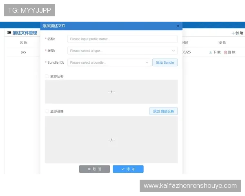Click the 添加 Bundle button
245x196 pixels.
click(x=165, y=62)
